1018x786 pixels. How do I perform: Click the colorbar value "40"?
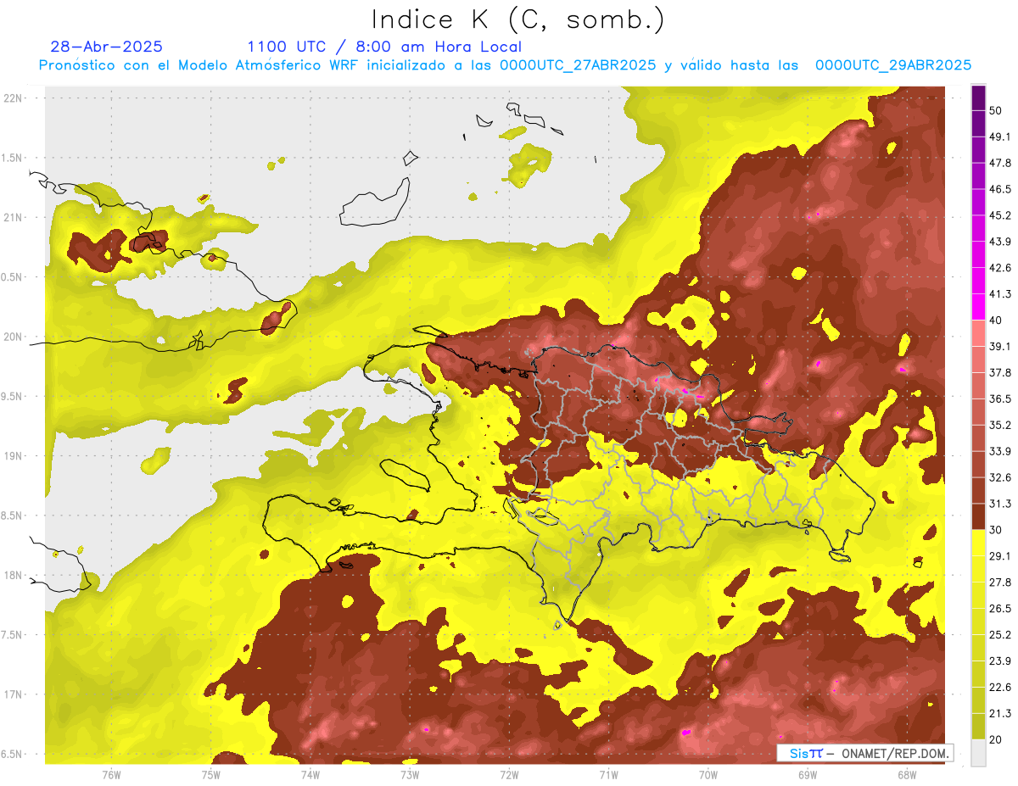996,321
